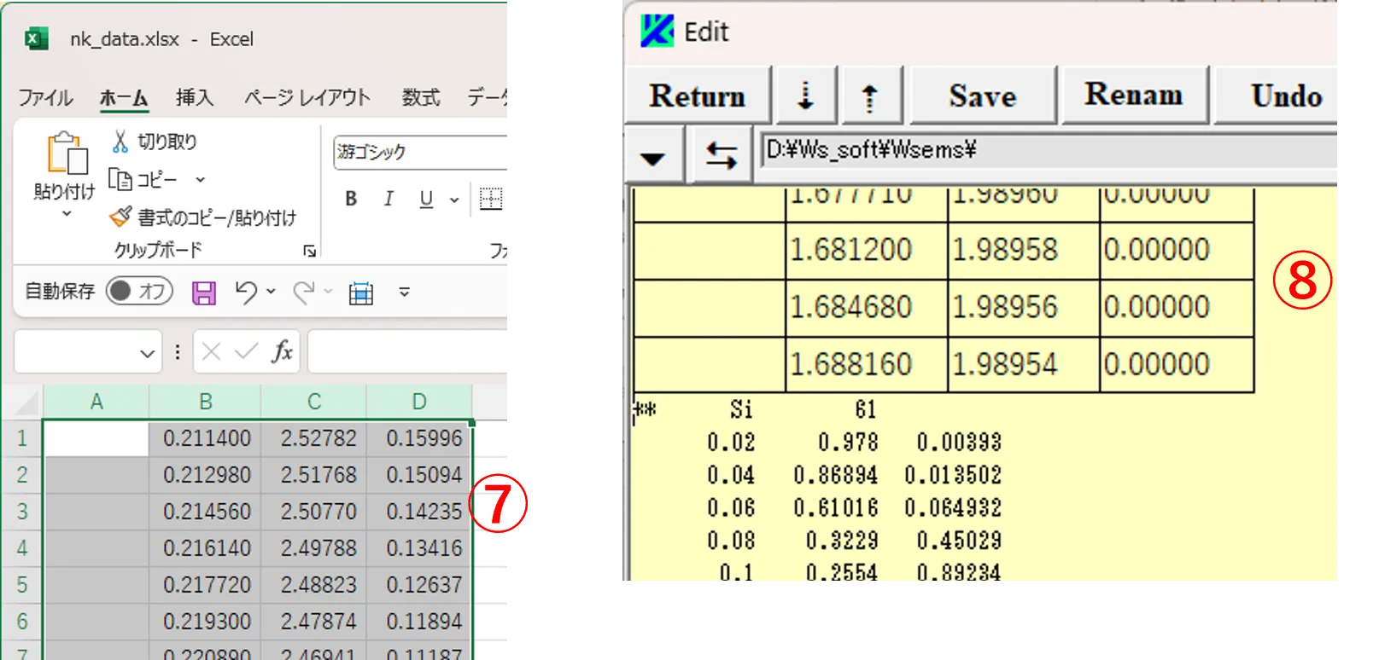Select row 4 header in Excel
Viewport: 1373px width, 660px height.
tap(22, 548)
